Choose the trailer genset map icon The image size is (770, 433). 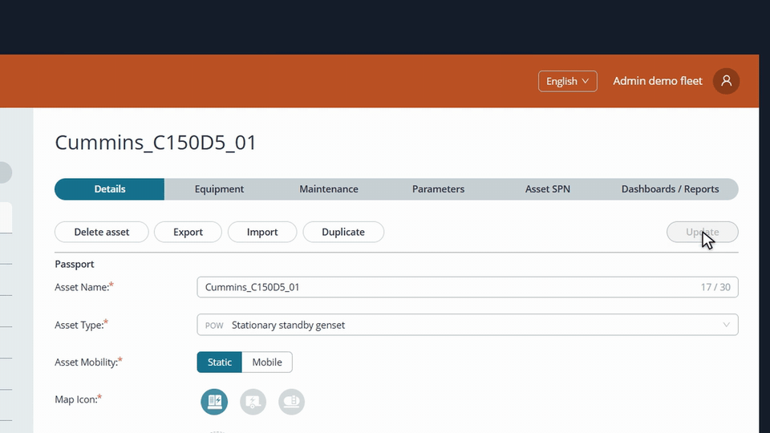point(253,402)
